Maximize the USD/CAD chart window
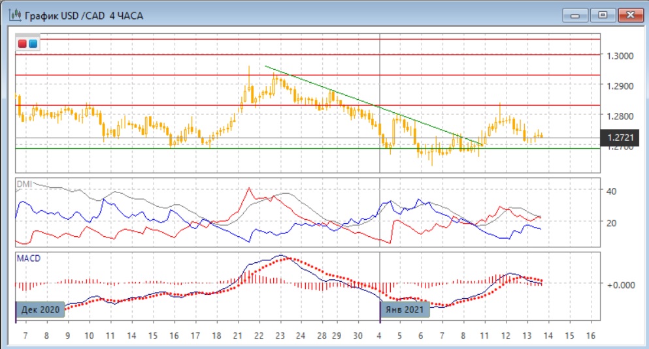 pyautogui.click(x=603, y=14)
